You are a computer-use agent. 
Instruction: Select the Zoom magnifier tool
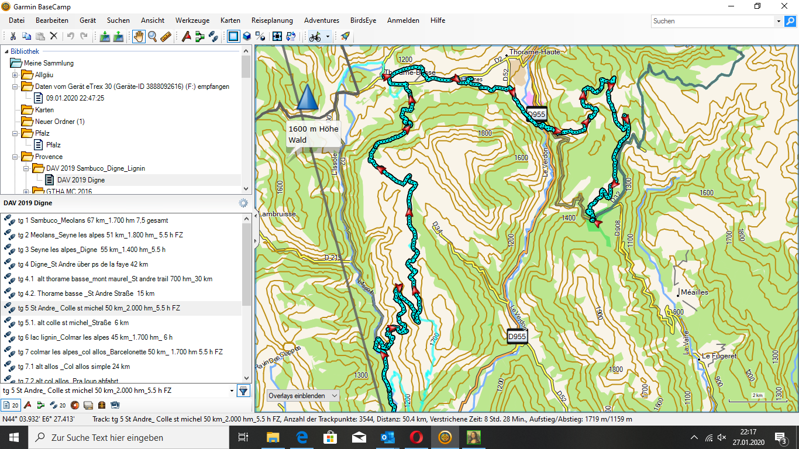click(x=152, y=36)
